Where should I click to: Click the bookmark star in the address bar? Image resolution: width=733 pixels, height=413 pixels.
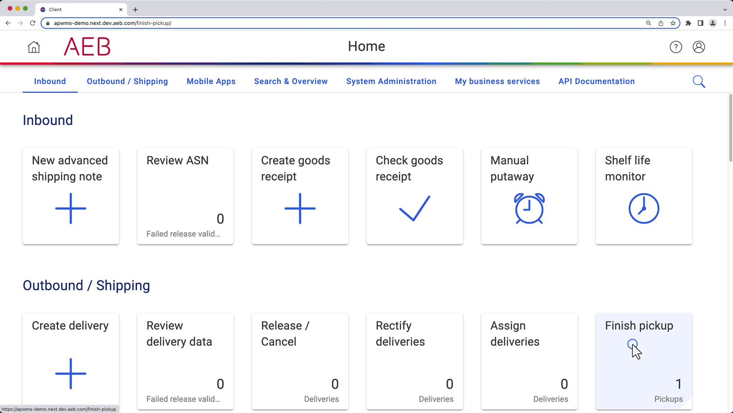click(673, 23)
